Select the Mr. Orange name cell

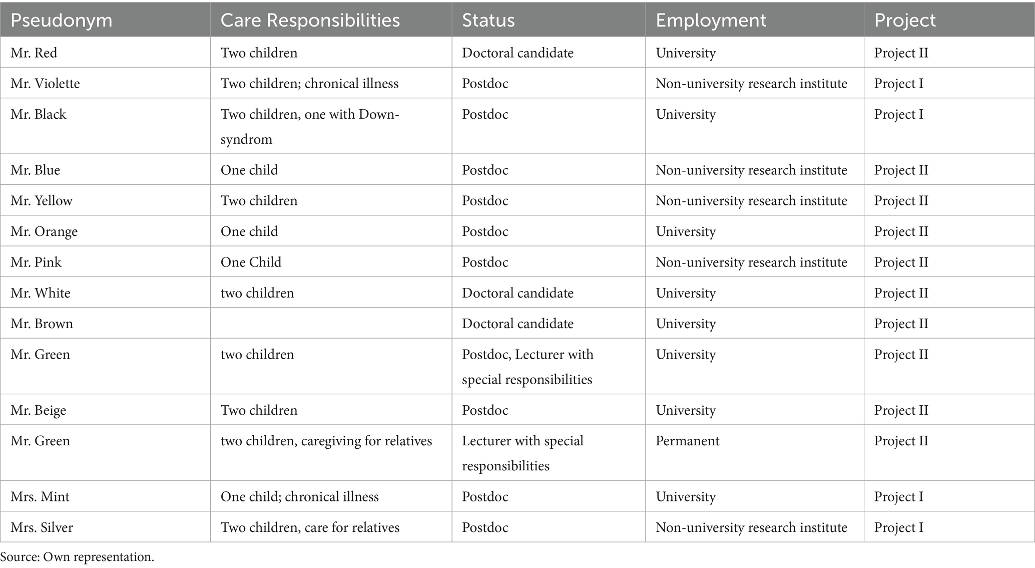(x=44, y=231)
